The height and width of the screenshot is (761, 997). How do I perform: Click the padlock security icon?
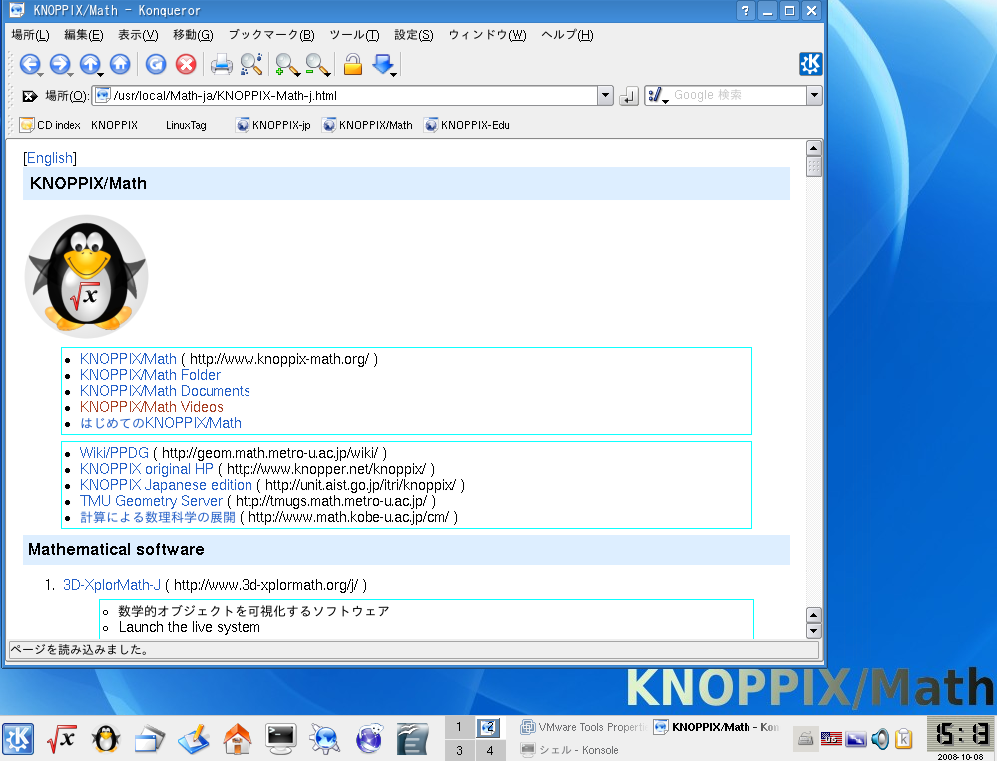[353, 64]
